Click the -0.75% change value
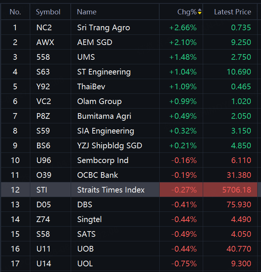This screenshot has width=261, height=272. (184, 264)
